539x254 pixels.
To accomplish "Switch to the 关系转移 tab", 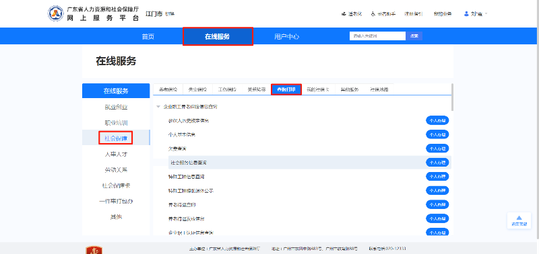I will point(257,89).
